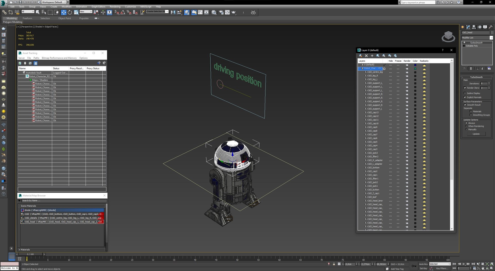Enable Separate by Materials checkbox

[471, 111]
